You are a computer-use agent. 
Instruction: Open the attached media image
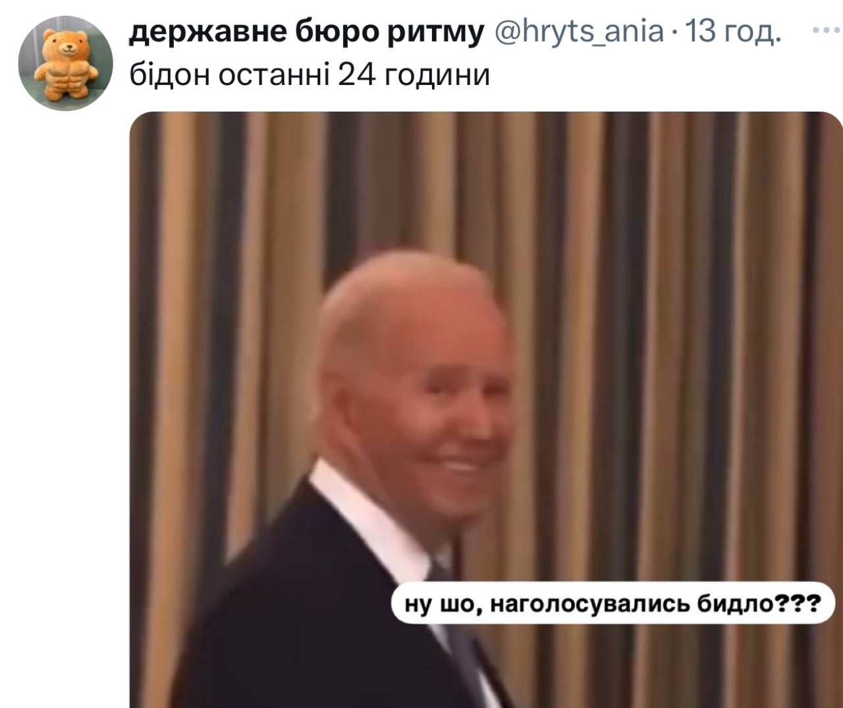tap(486, 410)
